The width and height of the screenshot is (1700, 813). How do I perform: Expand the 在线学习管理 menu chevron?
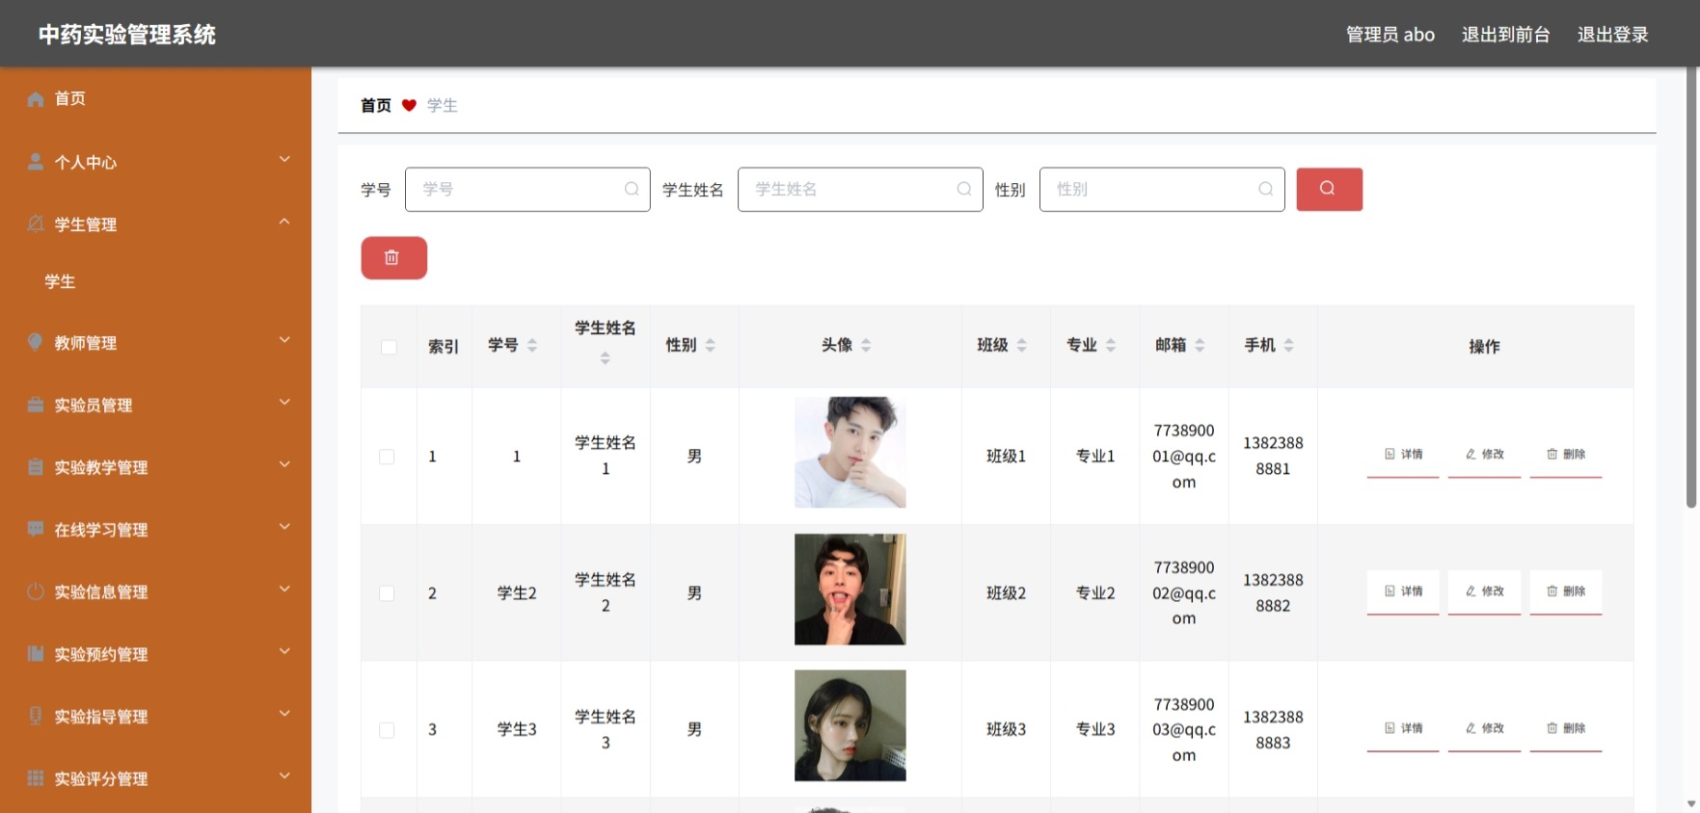pos(284,527)
